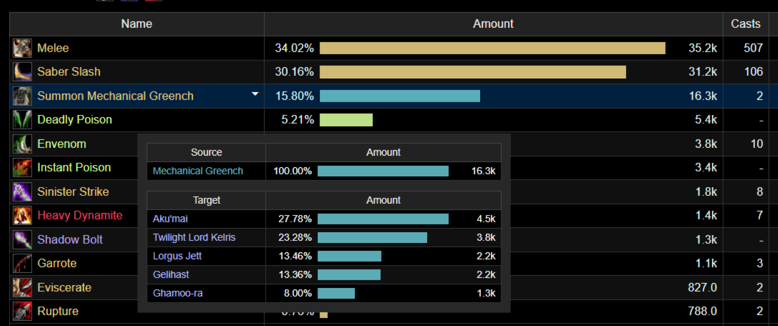Click the Heavy Dynamite ability icon
778x326 pixels.
pos(23,216)
